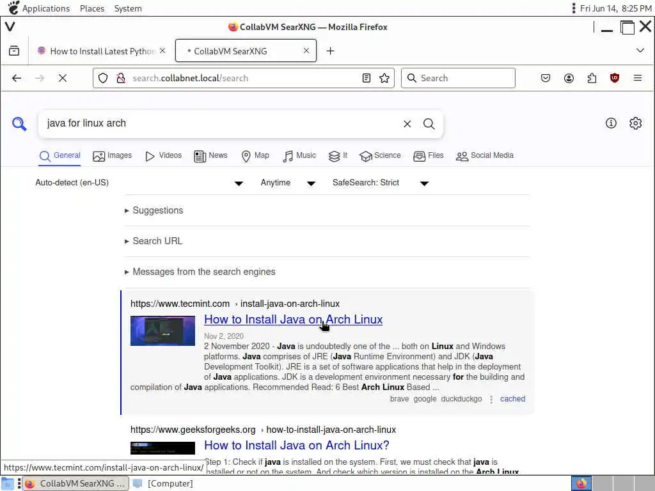The image size is (655, 491).
Task: Click the forward navigation arrow
Action: [40, 78]
